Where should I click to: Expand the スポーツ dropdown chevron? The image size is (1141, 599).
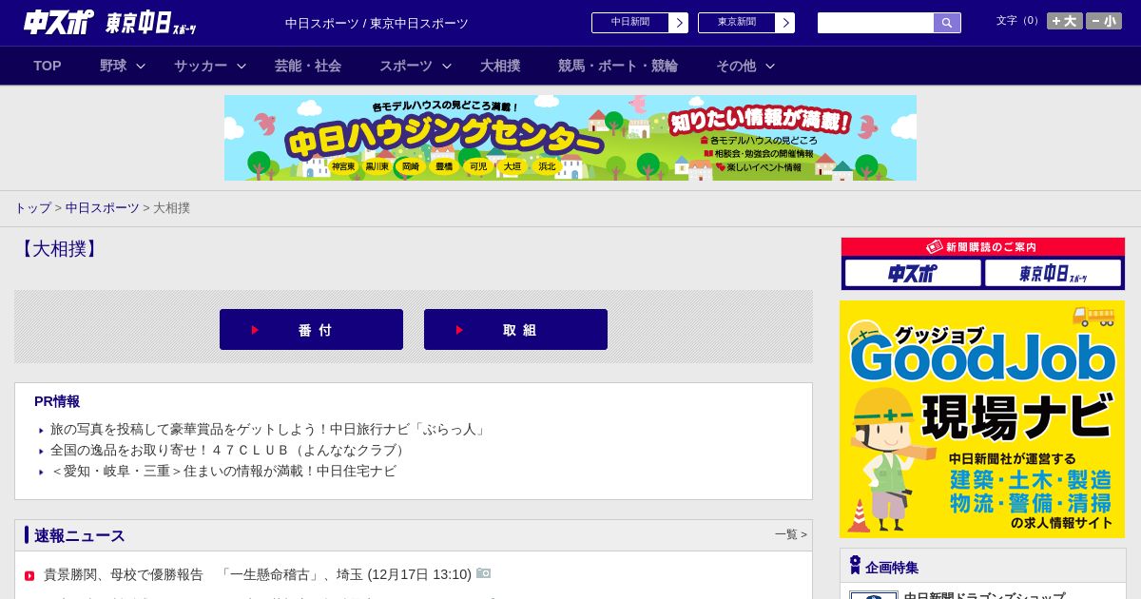(447, 66)
